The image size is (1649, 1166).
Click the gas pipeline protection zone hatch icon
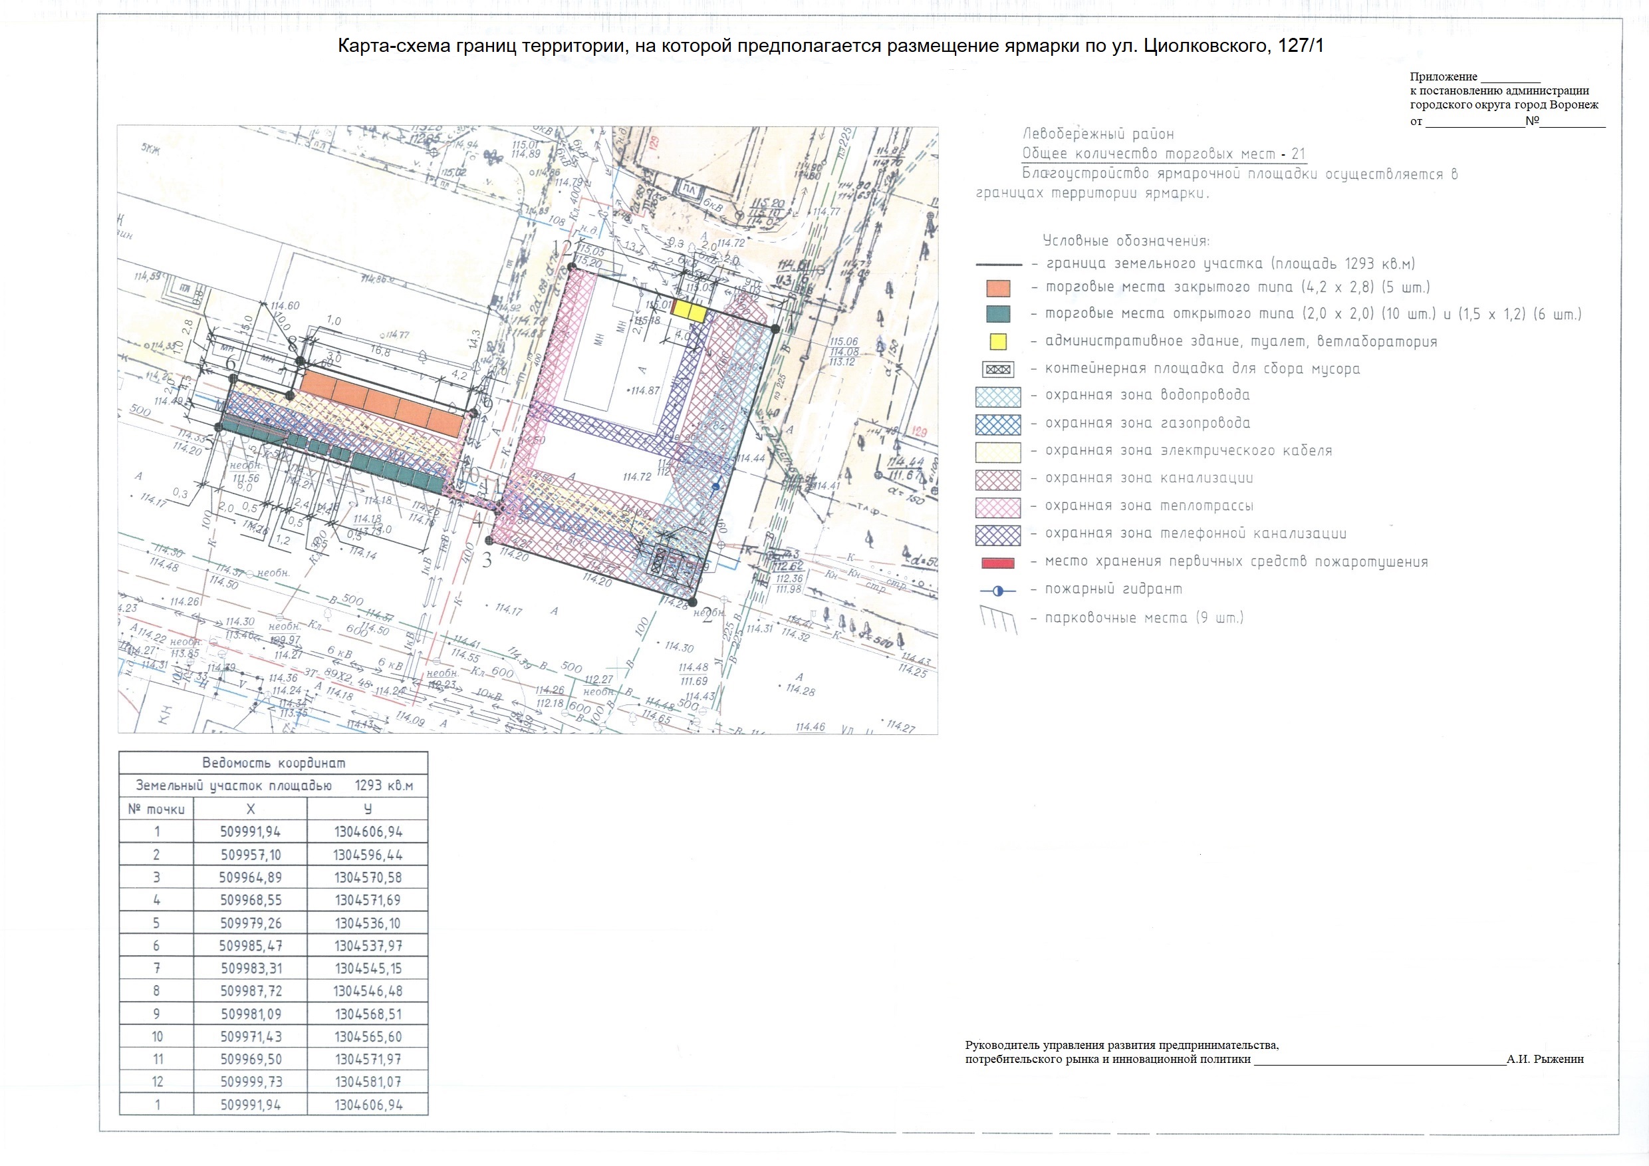997,424
